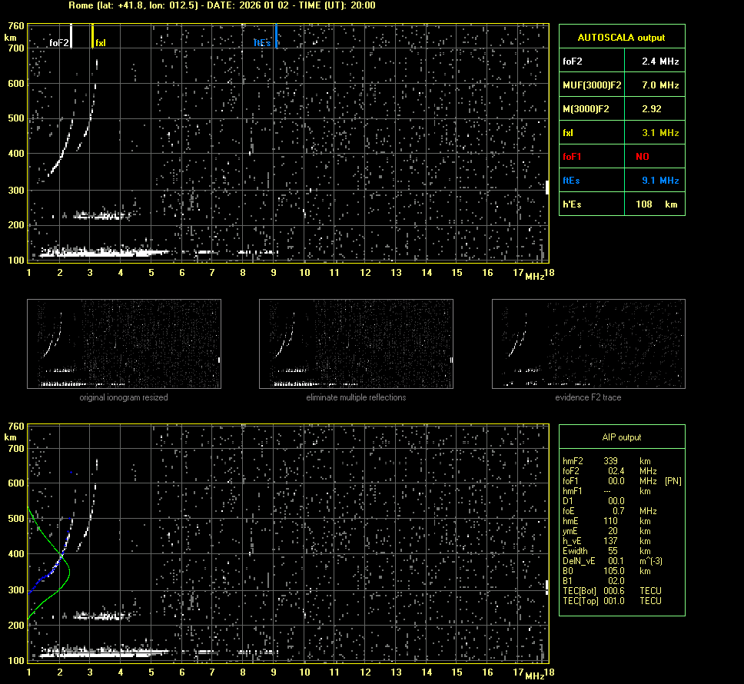Click the AIP output panel title

coord(621,437)
